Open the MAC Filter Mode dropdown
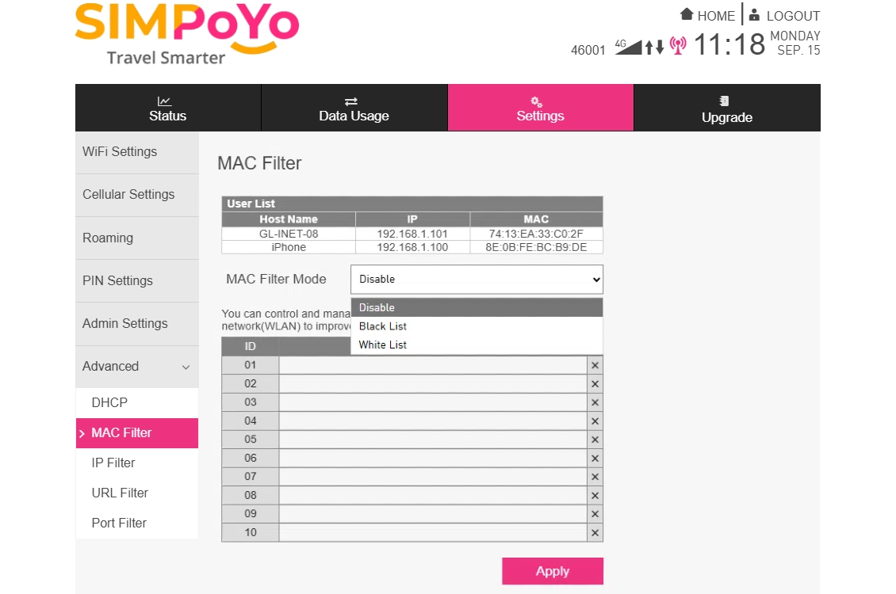896x594 pixels. tap(477, 279)
